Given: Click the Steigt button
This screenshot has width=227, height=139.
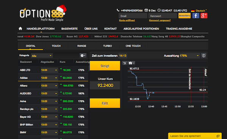Looking at the screenshot, I should [105, 66].
